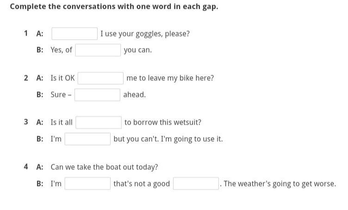Click question number 4

[x=26, y=167]
